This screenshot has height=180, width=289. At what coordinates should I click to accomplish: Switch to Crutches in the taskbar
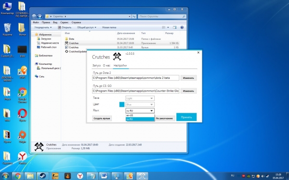click(x=142, y=176)
